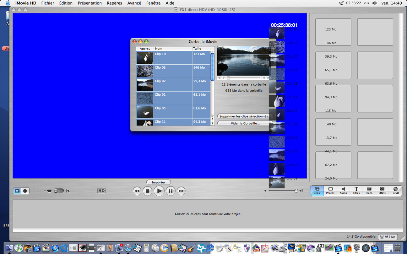
Task: Open the iDVD pane
Action: coord(396,191)
